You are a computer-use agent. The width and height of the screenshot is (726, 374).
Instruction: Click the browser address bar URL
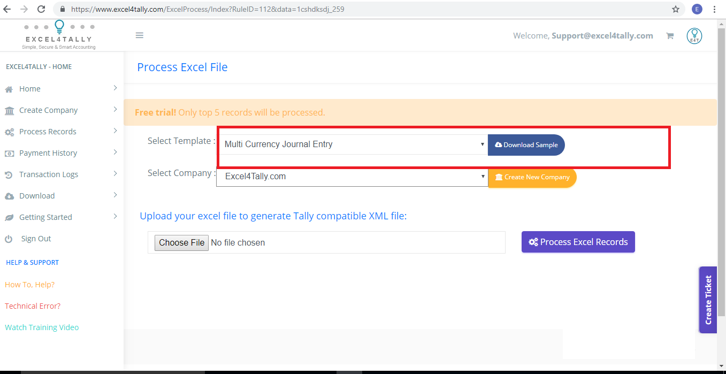pyautogui.click(x=208, y=9)
